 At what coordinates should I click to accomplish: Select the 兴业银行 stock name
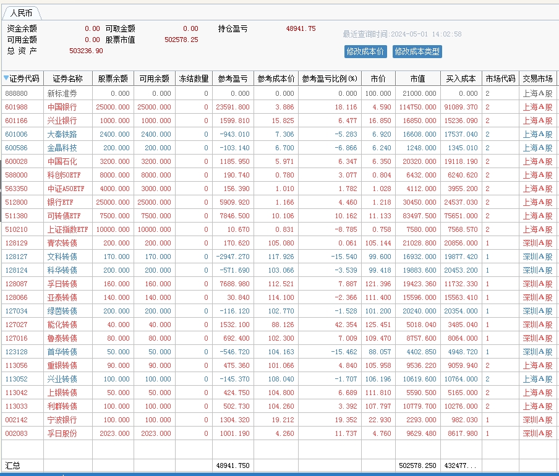(x=62, y=121)
